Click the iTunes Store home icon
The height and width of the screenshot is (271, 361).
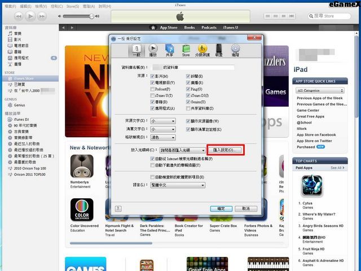(153, 28)
